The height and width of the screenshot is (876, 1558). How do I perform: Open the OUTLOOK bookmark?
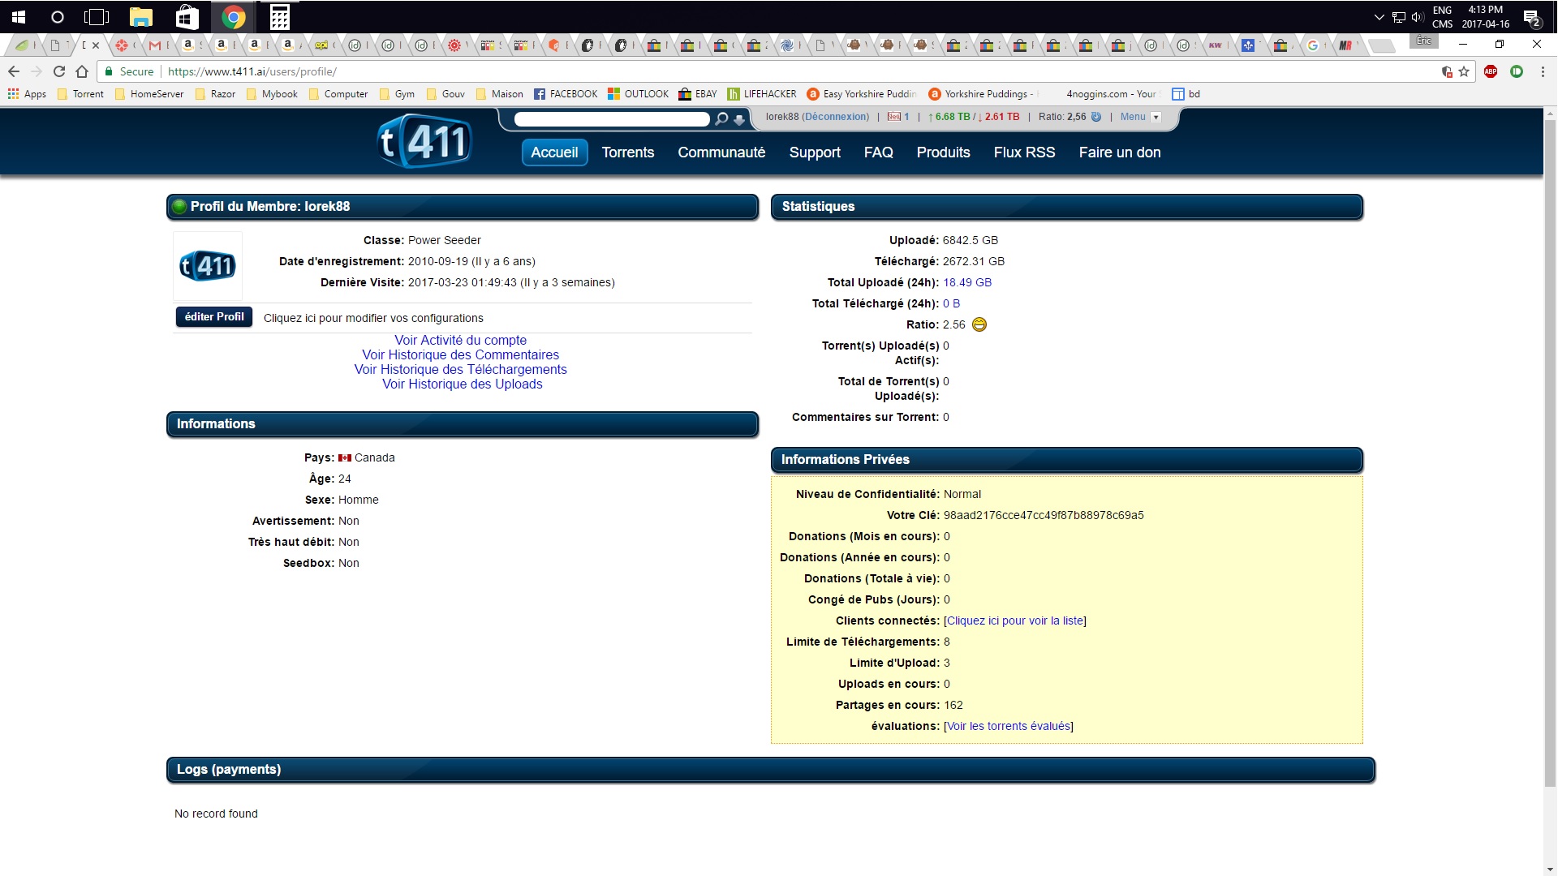(x=639, y=94)
